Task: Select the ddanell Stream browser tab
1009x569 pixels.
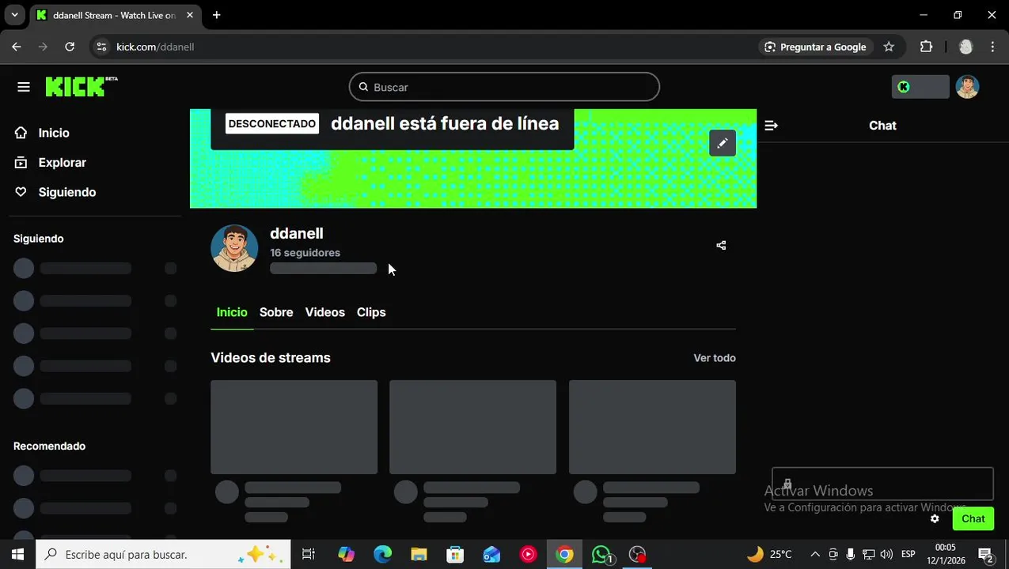Action: [114, 16]
